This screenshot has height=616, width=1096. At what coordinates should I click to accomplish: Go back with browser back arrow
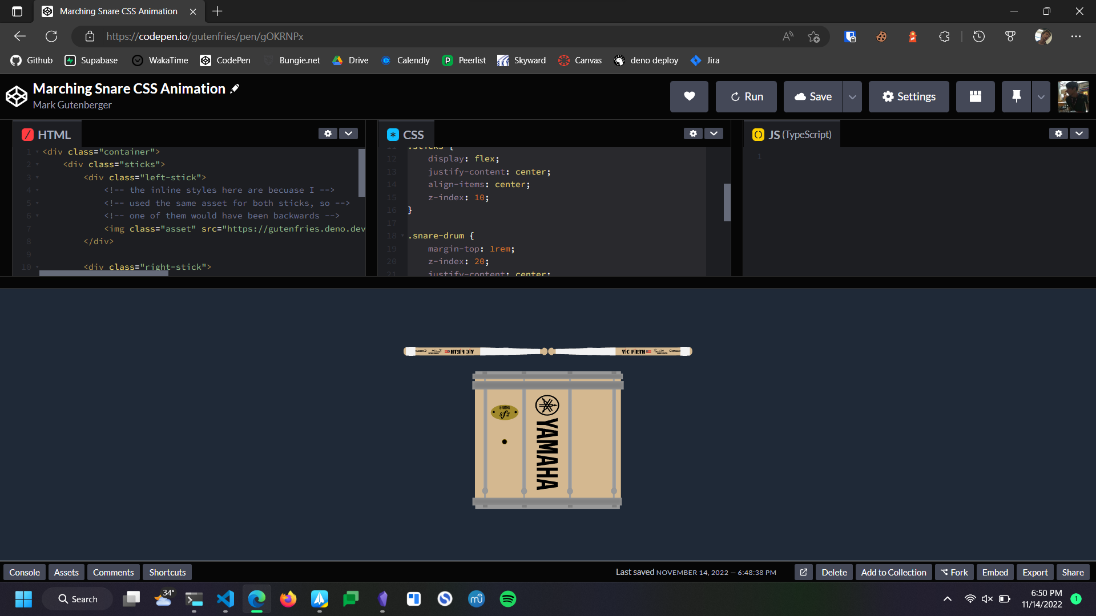(20, 37)
